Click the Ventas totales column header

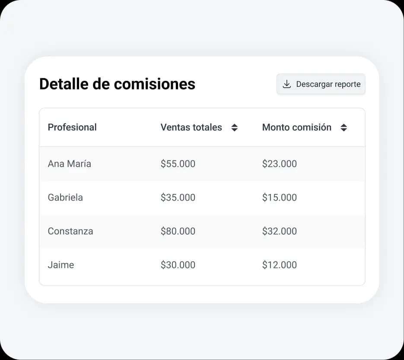(191, 127)
